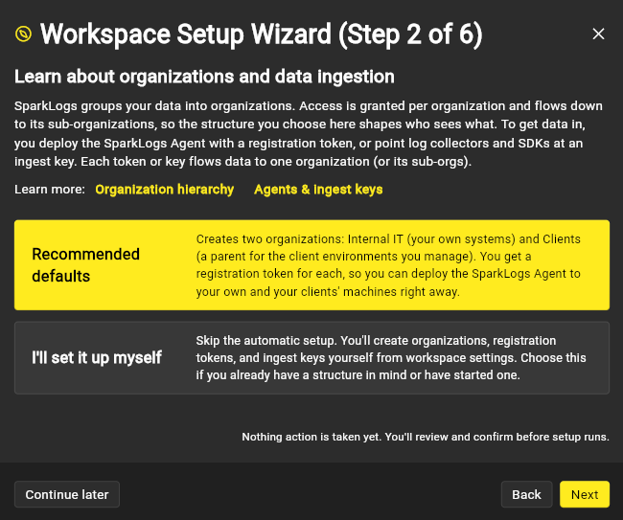This screenshot has height=520, width=623.
Task: Click the Learn more: label
Action: 50,190
